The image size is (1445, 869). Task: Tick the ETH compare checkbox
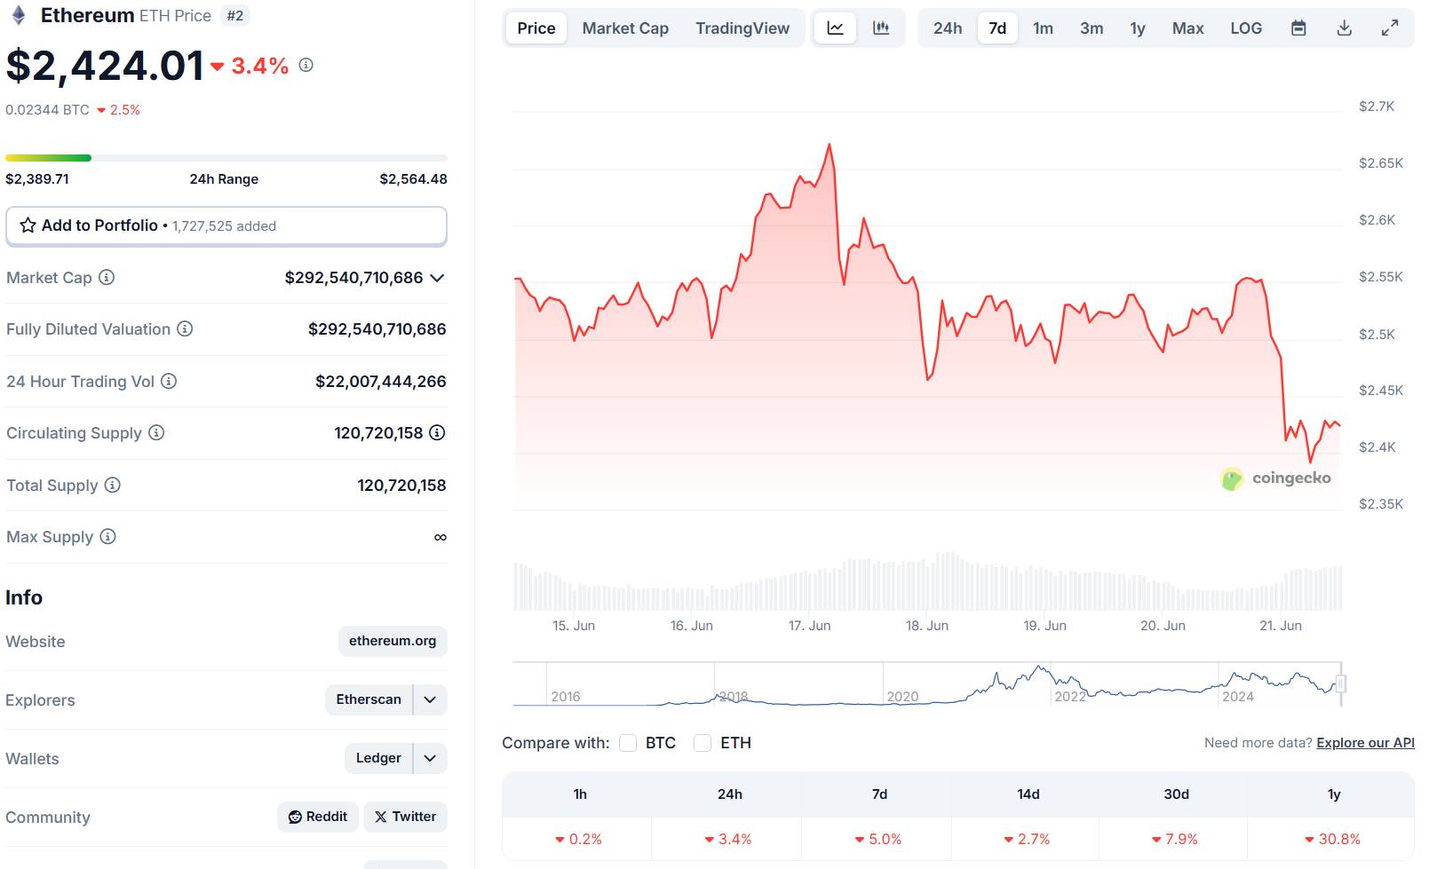[x=703, y=743]
